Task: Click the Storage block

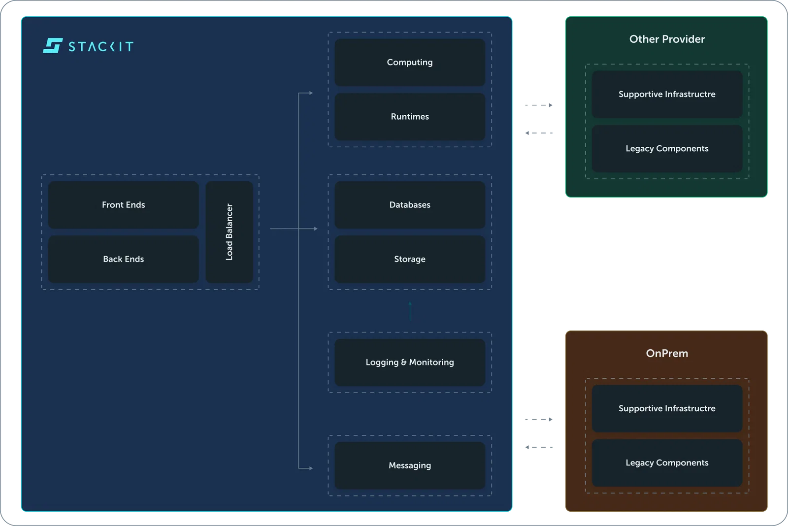Action: [x=410, y=259]
